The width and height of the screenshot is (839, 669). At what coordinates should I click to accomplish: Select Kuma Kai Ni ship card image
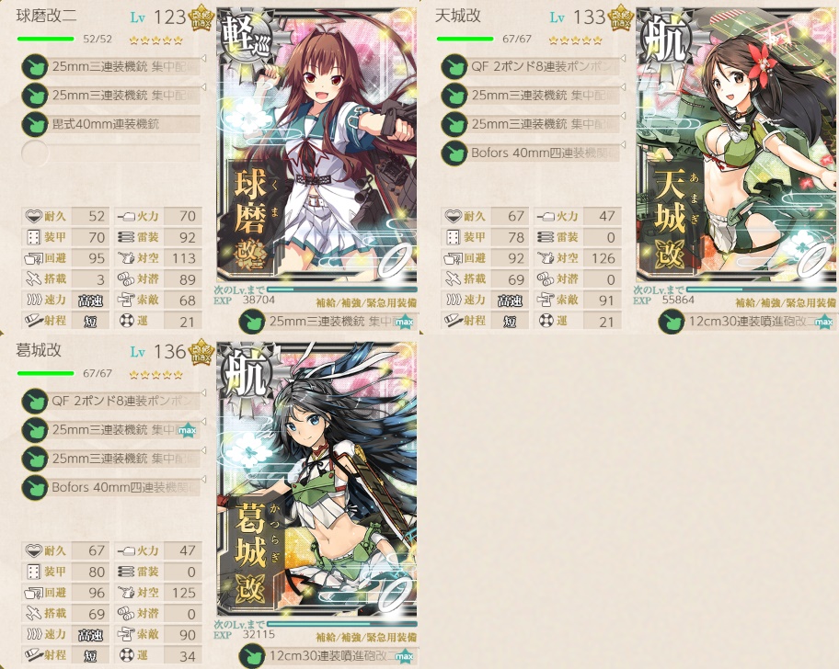pos(316,145)
